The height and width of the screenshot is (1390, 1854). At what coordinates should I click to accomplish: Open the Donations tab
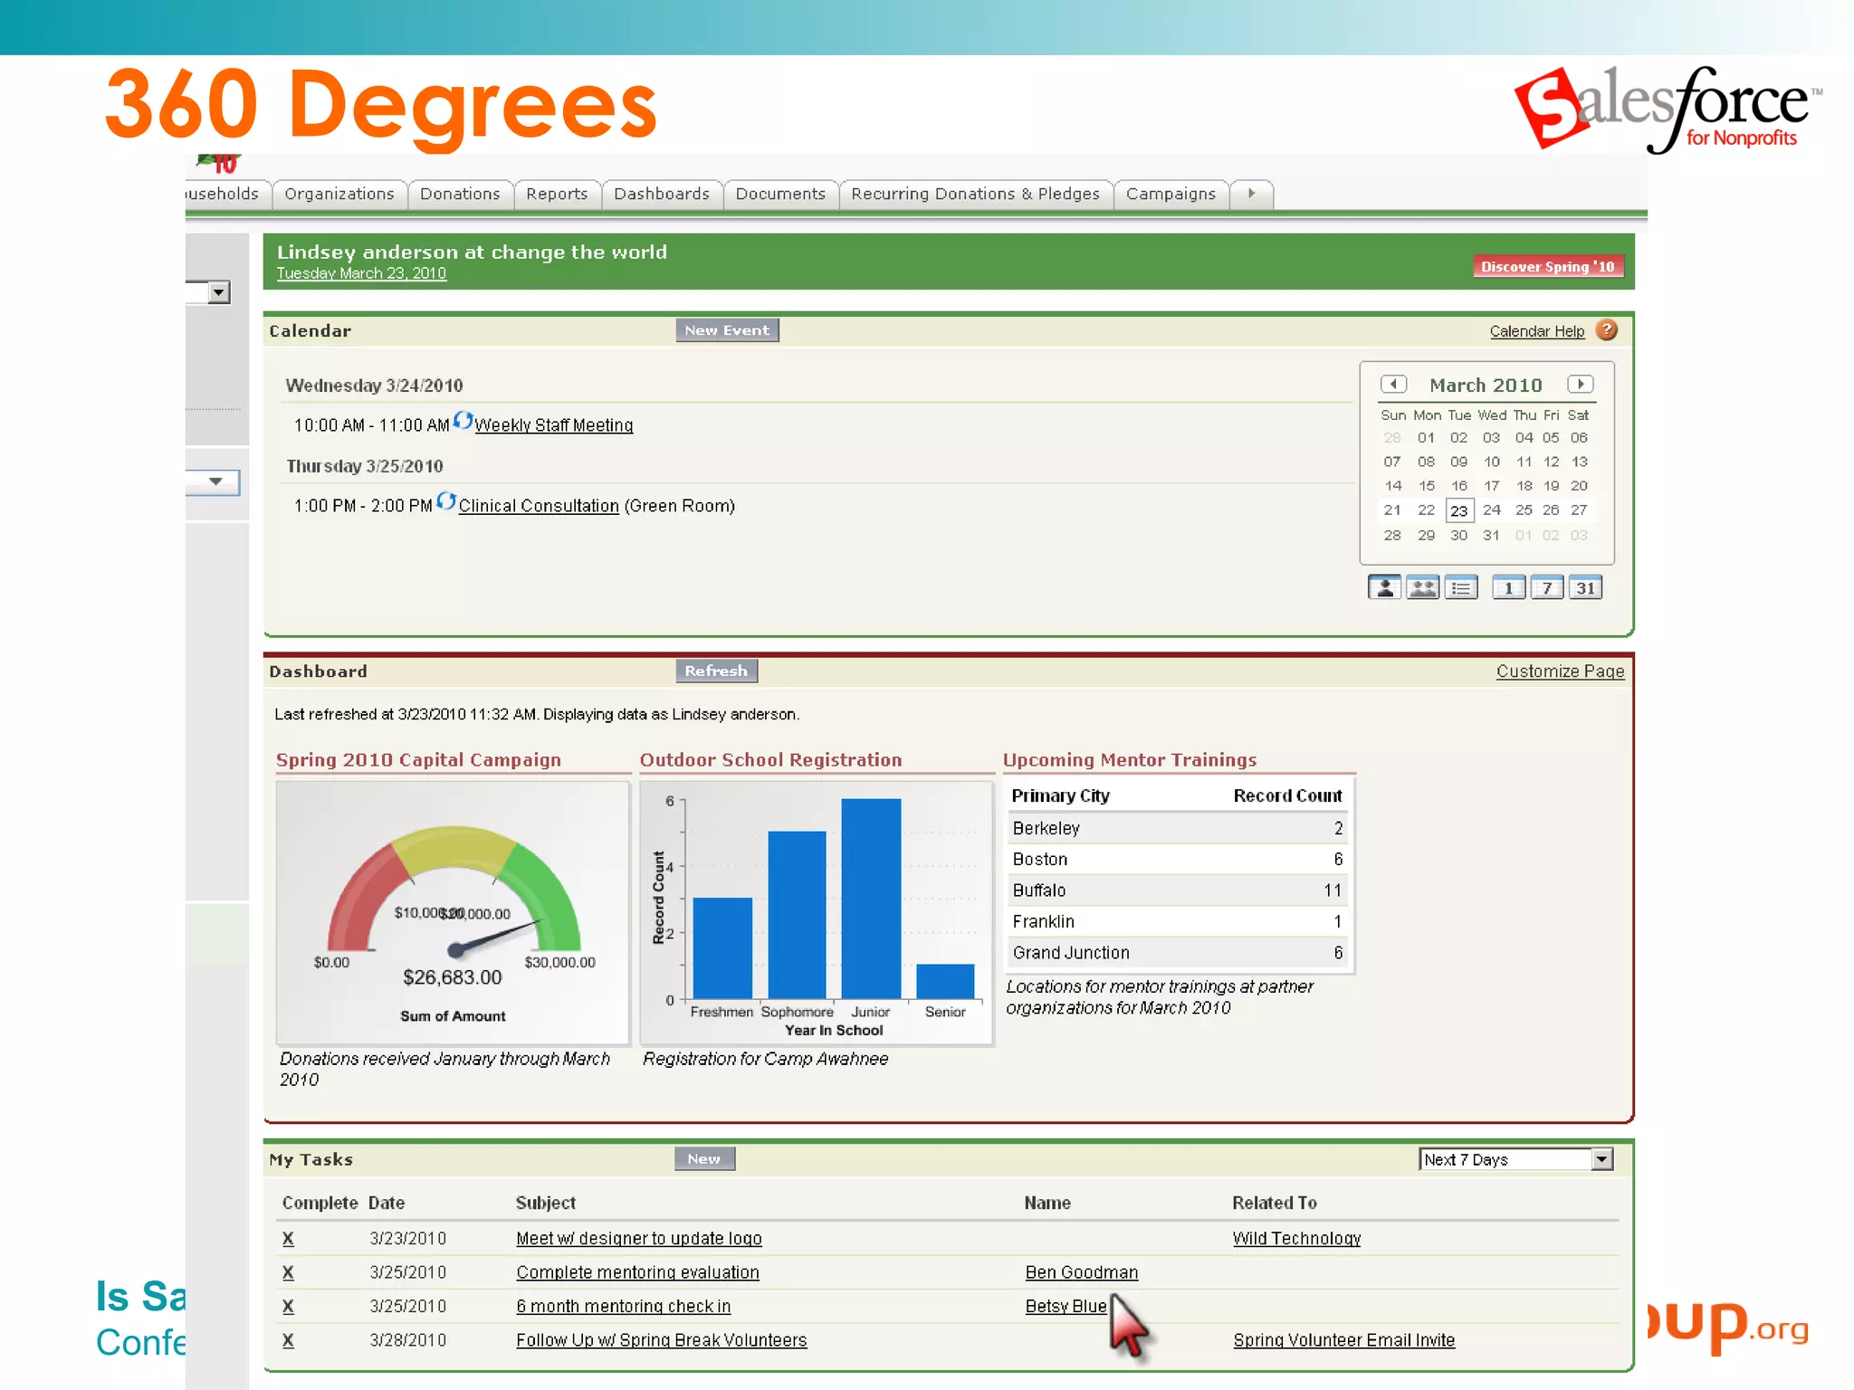(x=460, y=194)
